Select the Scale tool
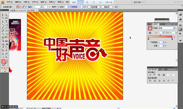183x109 pixels. [6, 34]
